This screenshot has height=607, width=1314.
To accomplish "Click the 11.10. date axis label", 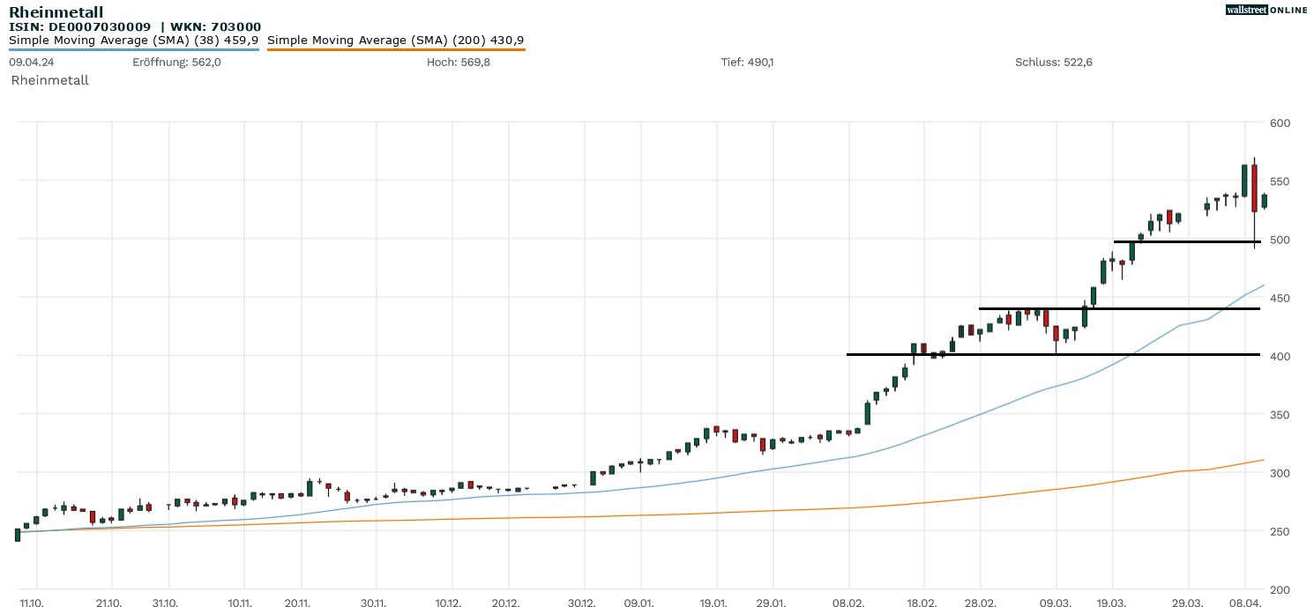I will 34,603.
